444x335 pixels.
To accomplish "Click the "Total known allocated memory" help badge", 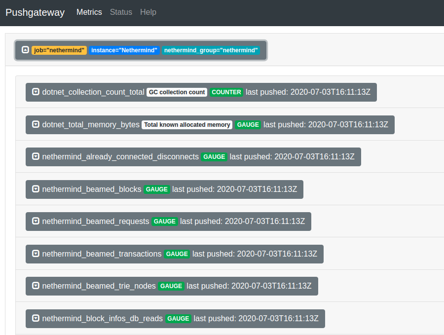I will point(187,125).
